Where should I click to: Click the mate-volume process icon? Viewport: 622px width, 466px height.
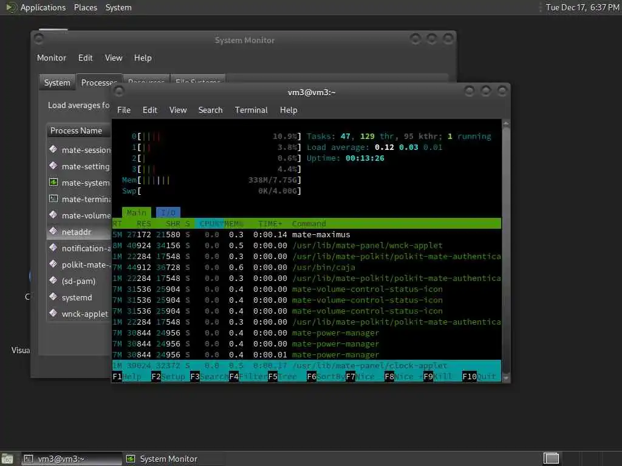(53, 215)
